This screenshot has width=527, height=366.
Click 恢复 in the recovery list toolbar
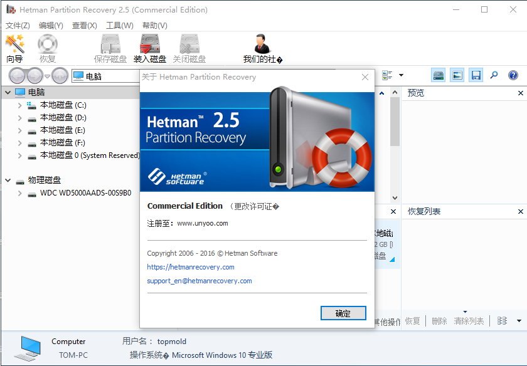point(412,321)
